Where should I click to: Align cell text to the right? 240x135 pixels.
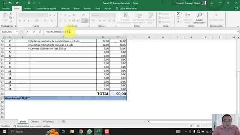tap(69, 21)
